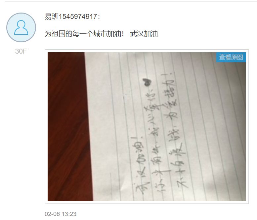Click the 武汉加油 text in the comment
Screen dimensions: 257x220
[x=144, y=34]
